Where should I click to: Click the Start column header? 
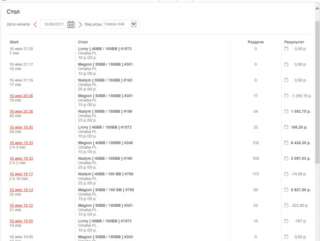[x=14, y=42]
